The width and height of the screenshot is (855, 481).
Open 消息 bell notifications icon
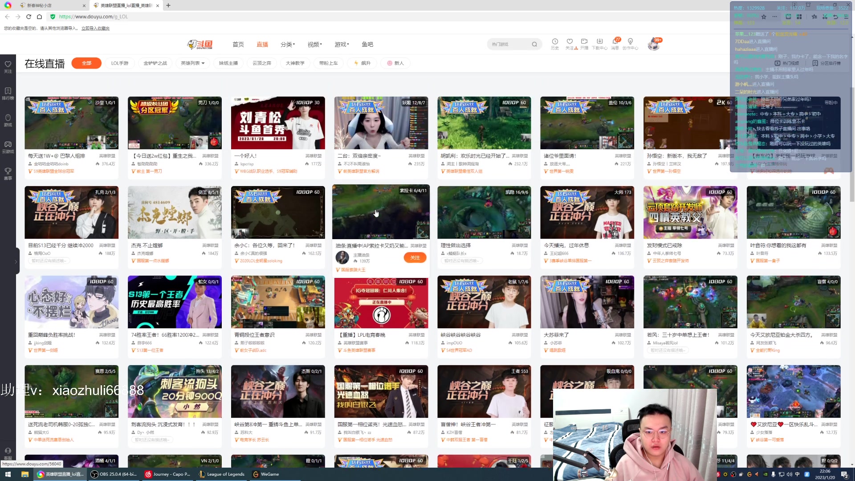615,41
